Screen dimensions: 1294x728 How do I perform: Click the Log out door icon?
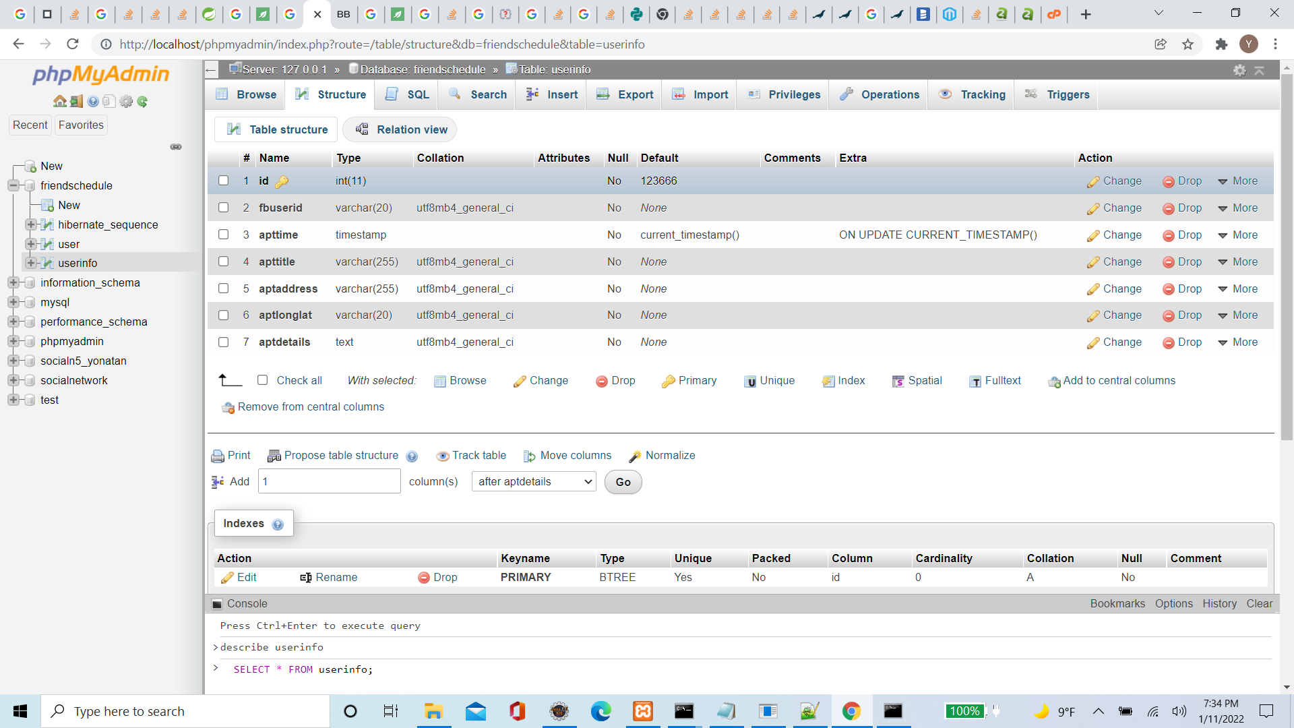pos(76,102)
